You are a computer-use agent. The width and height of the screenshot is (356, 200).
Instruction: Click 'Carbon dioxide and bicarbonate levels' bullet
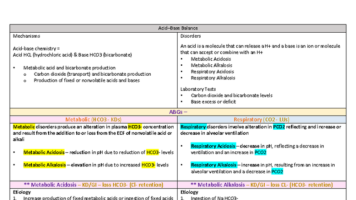coord(232,95)
